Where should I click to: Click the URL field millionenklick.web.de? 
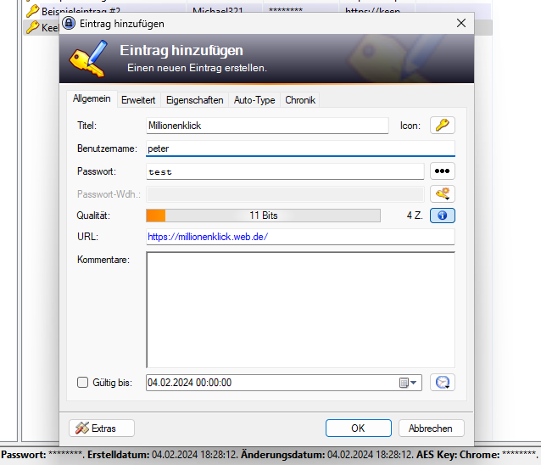click(x=300, y=237)
